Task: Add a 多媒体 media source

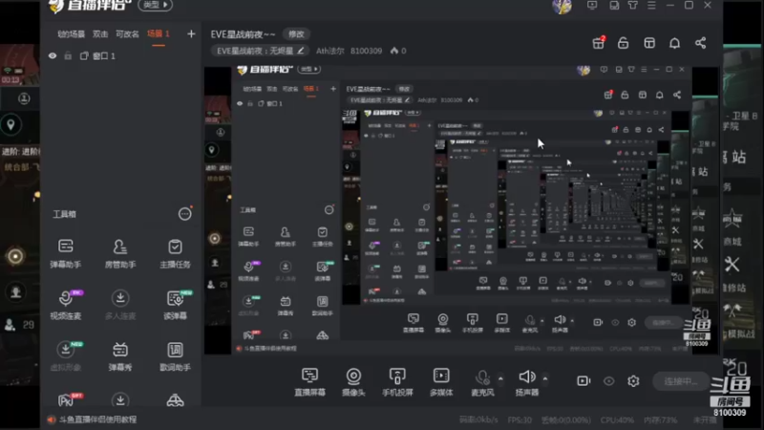Action: point(441,381)
